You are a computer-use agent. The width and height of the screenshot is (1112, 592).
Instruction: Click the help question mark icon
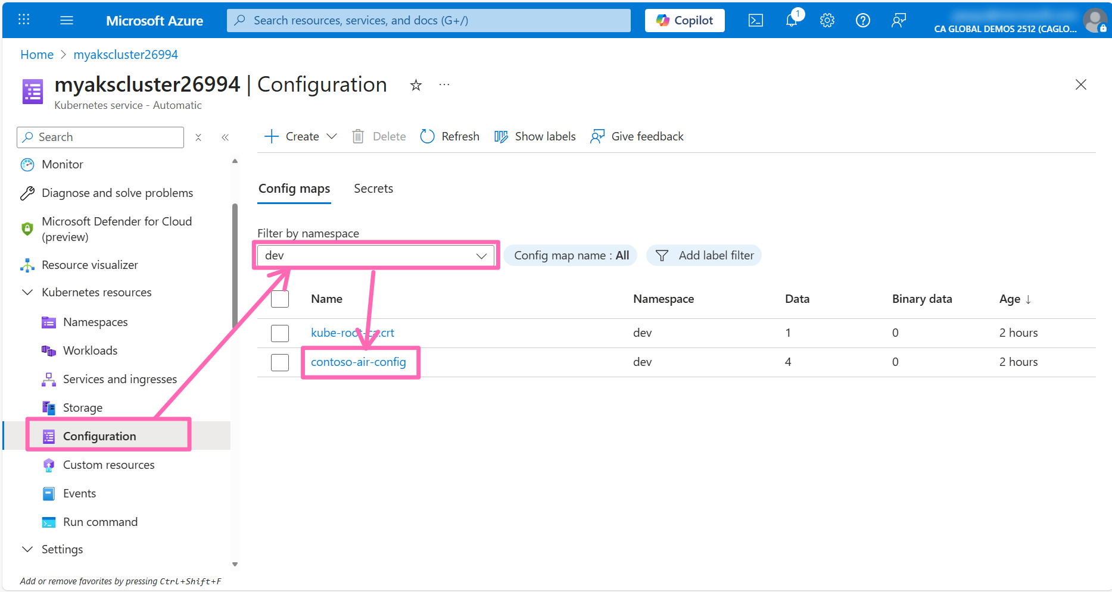(x=862, y=20)
